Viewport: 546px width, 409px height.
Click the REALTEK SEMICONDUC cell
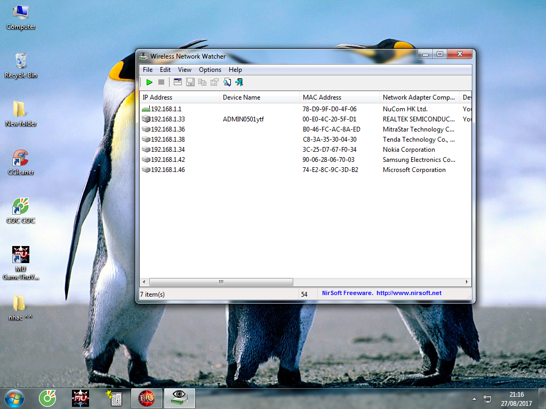coord(419,119)
